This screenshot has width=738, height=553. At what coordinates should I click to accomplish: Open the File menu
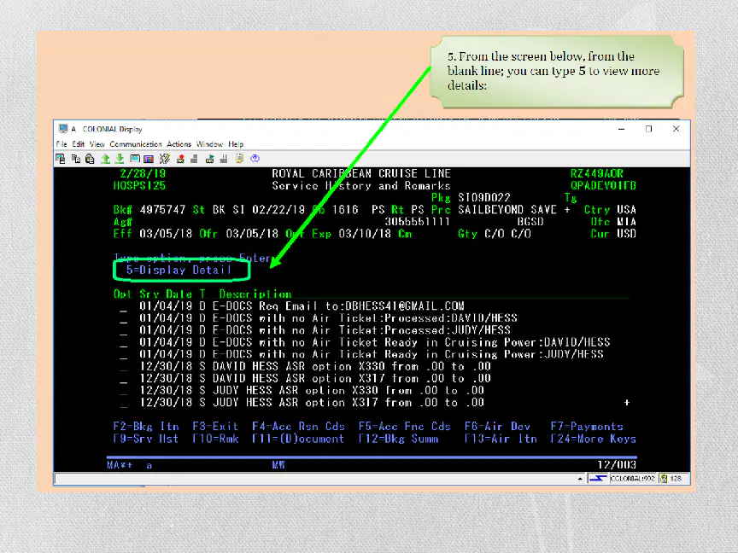(61, 144)
